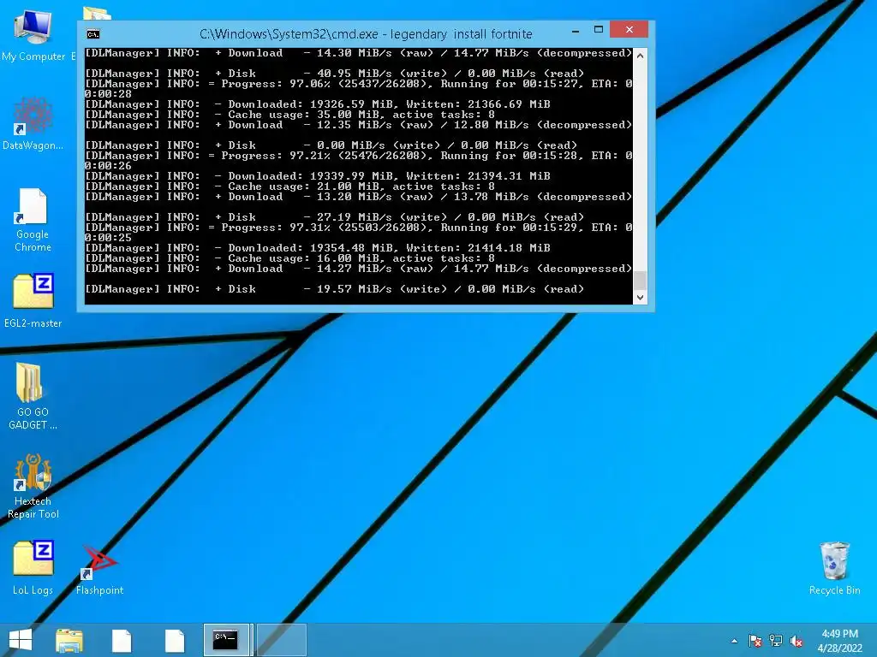The height and width of the screenshot is (657, 877).
Task: Click the 'Download - 12.35 MiB/s' line
Action: tap(359, 125)
